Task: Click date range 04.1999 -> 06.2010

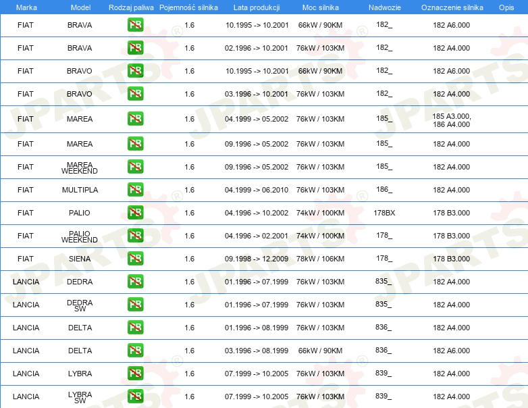Action: [x=257, y=190]
